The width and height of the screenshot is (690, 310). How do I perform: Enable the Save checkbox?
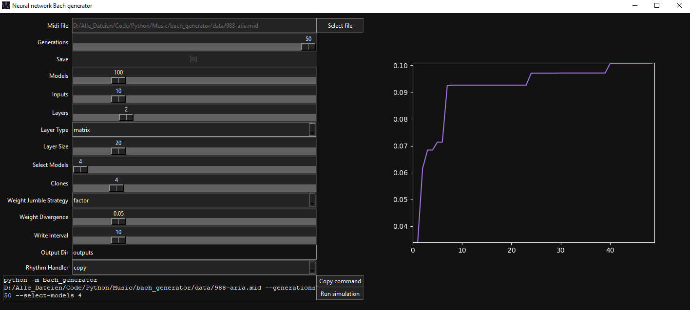click(193, 58)
